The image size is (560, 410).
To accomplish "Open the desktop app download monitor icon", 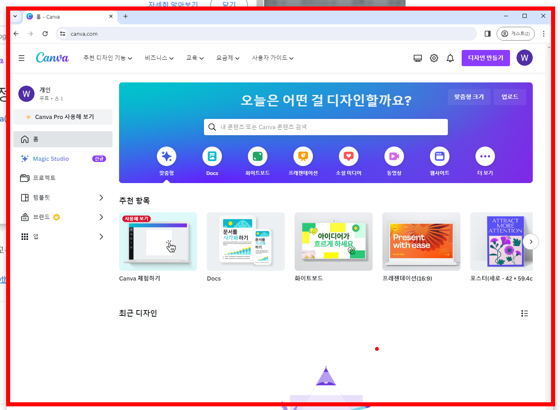I will [418, 58].
